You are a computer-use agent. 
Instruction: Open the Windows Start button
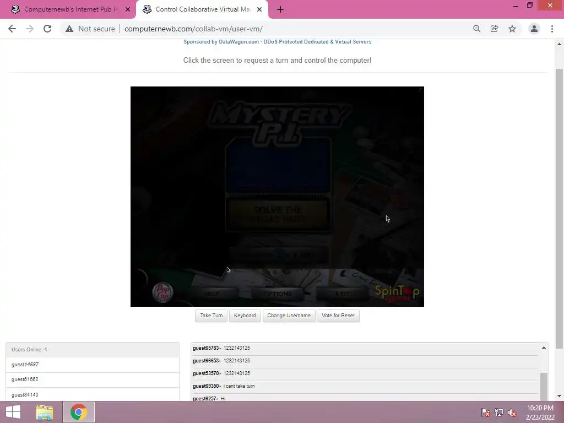pyautogui.click(x=13, y=412)
